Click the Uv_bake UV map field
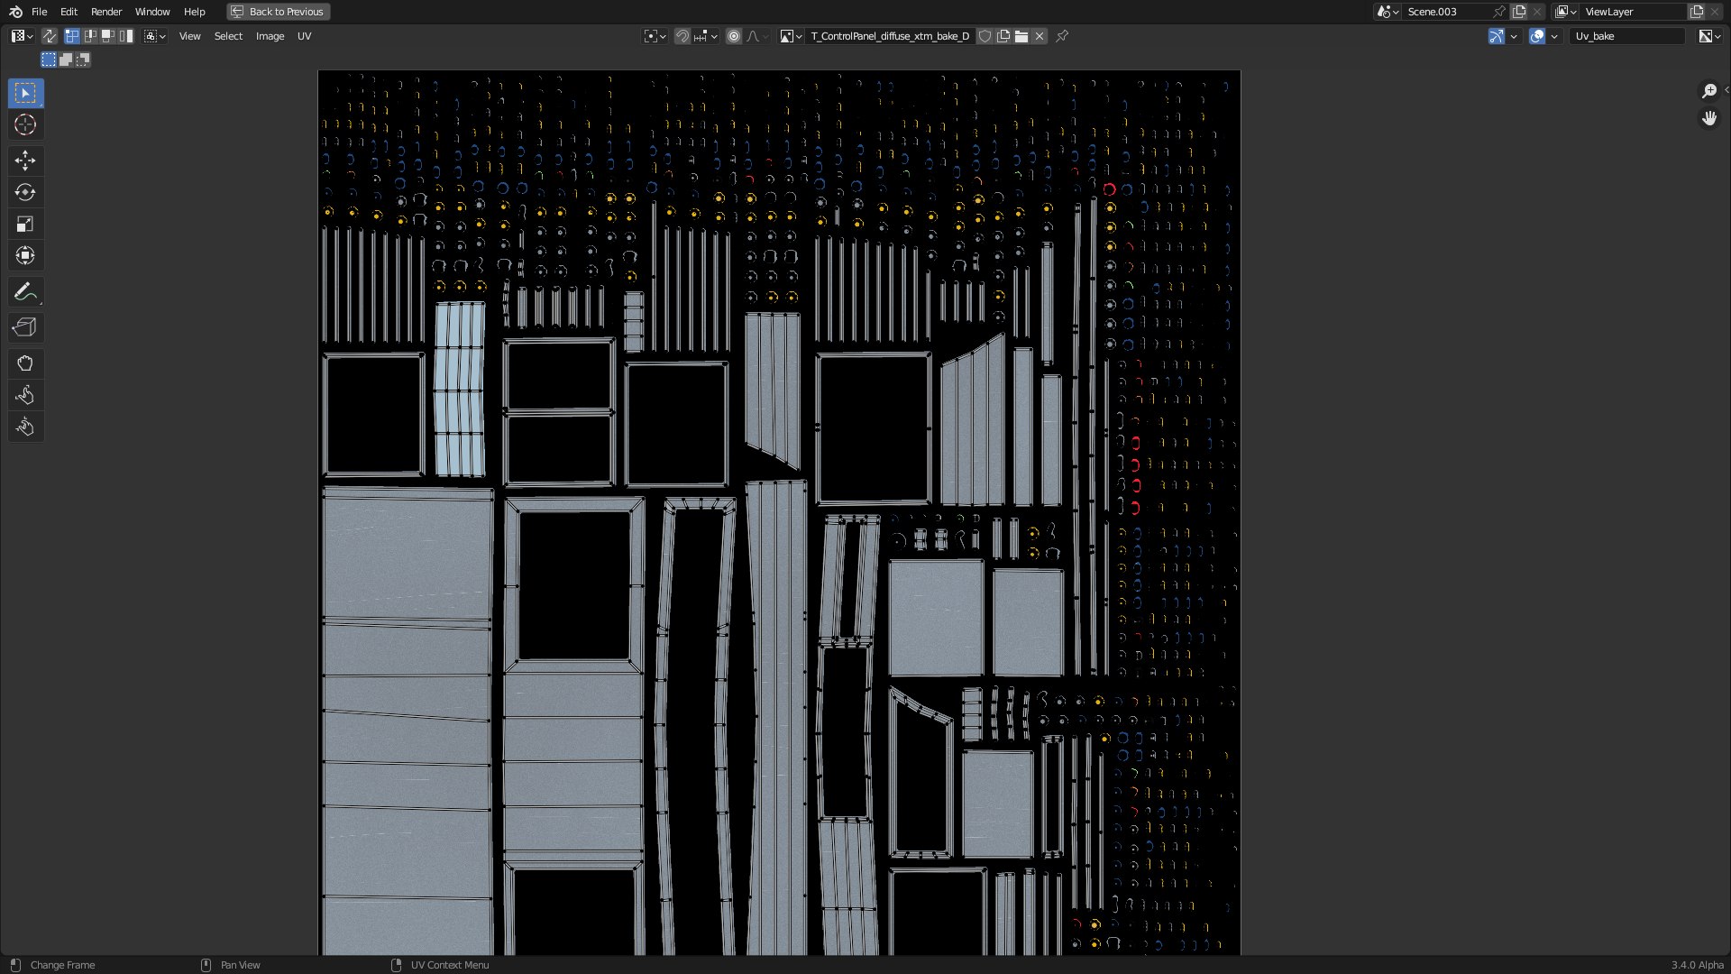Image resolution: width=1731 pixels, height=974 pixels. pyautogui.click(x=1627, y=36)
